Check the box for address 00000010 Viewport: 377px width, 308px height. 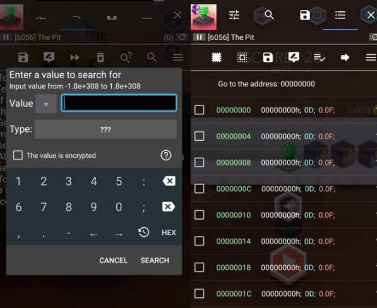click(x=200, y=215)
